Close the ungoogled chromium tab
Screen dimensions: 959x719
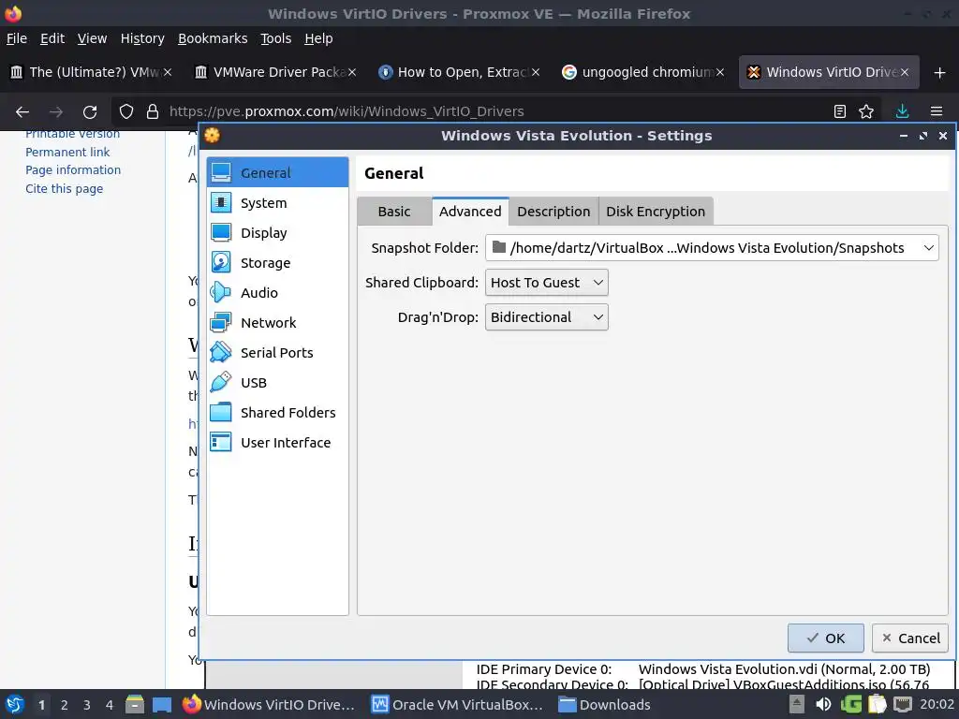point(720,72)
